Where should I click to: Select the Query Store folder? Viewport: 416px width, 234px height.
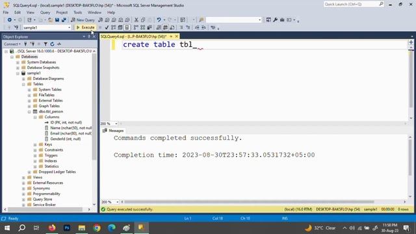click(42, 200)
